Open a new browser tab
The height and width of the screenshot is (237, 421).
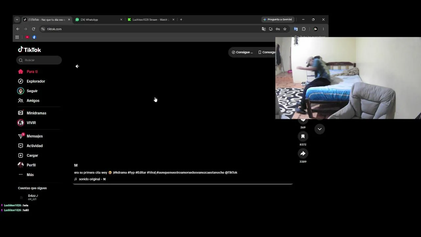[181, 20]
